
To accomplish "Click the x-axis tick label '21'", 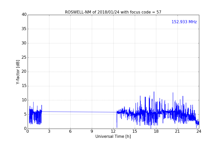I will click(178, 131).
